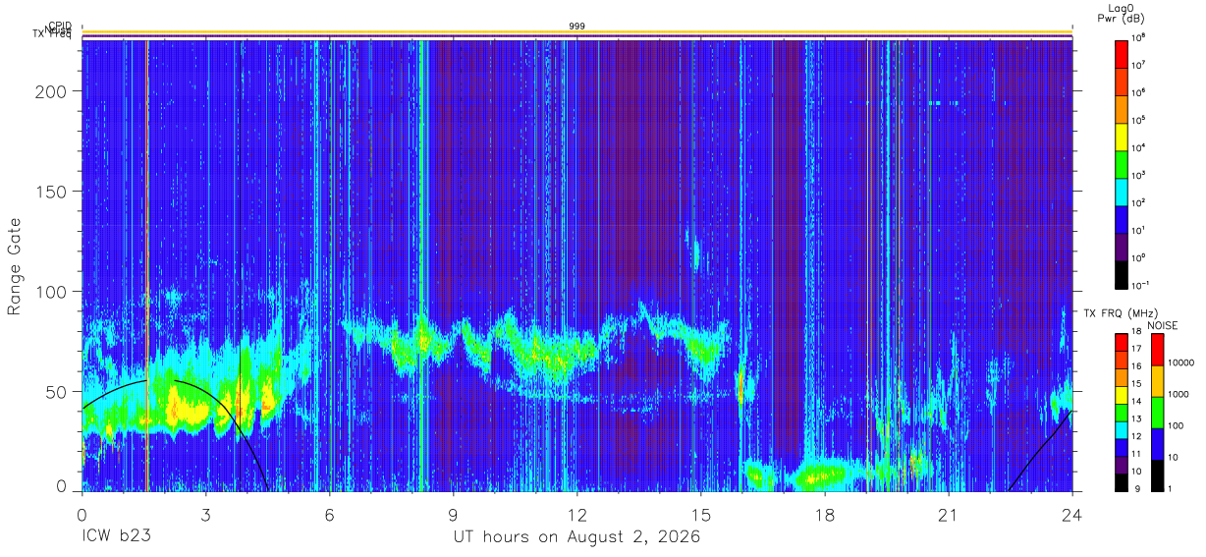Screen dimensions: 1206x557
Task: Click the y-axis tick label '150'
Action: tap(51, 192)
